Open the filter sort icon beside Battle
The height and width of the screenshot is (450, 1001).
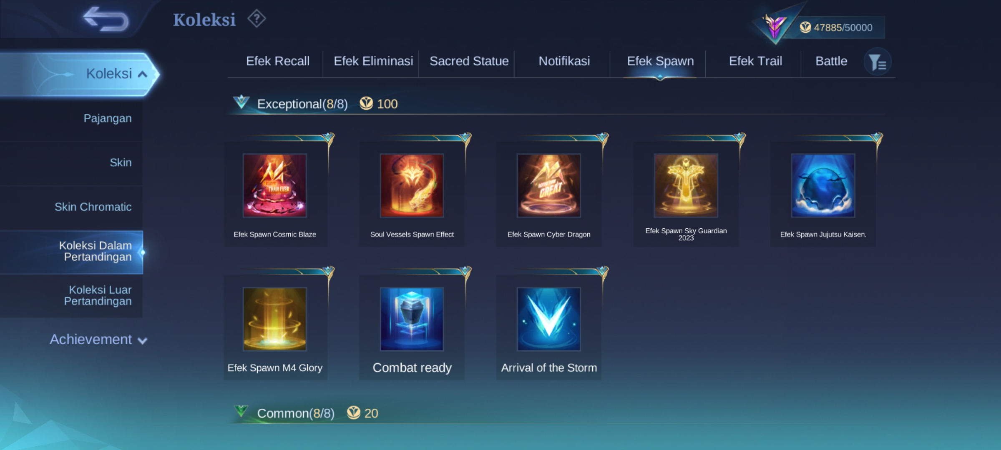pos(878,62)
